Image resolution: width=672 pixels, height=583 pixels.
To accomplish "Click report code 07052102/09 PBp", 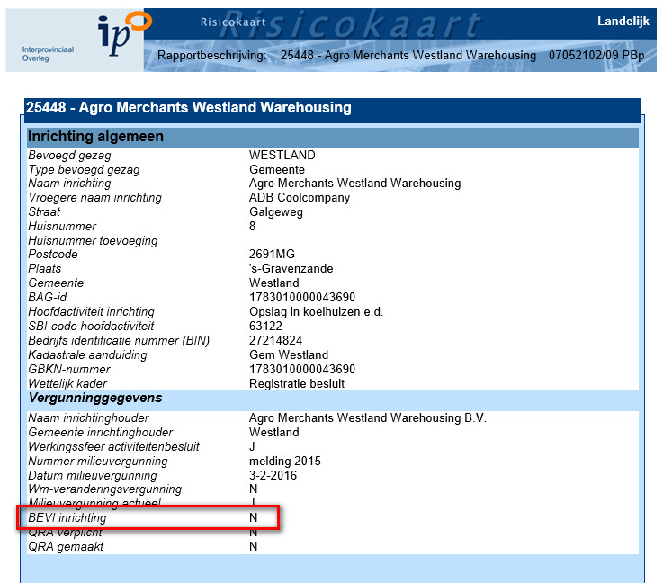I will coord(596,55).
